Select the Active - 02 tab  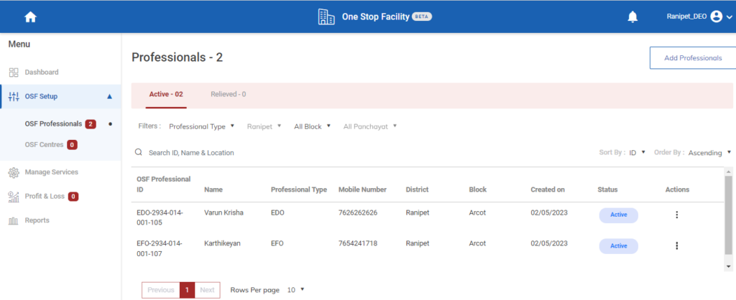point(166,94)
